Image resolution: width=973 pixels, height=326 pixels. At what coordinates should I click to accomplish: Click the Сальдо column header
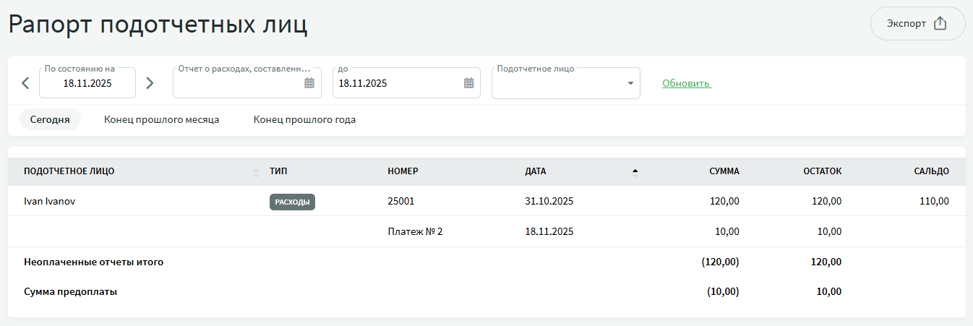(x=931, y=171)
